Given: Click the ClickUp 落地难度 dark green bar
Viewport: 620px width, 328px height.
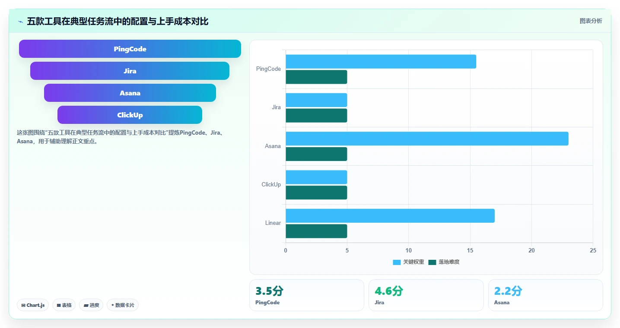Looking at the screenshot, I should (x=316, y=192).
